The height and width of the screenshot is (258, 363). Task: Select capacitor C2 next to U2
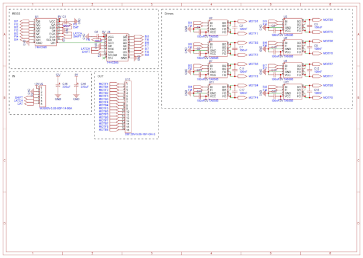(x=235, y=27)
